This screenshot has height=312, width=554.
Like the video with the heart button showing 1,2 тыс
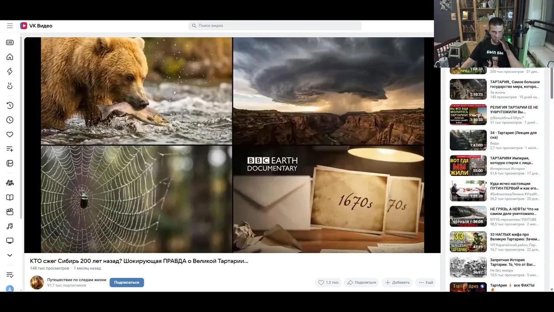[329, 283]
